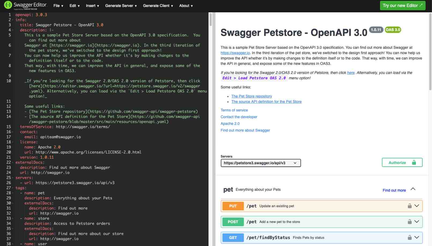This screenshot has width=432, height=246.
Task: Click the PUT method badge for /pet
Action: coord(233,206)
